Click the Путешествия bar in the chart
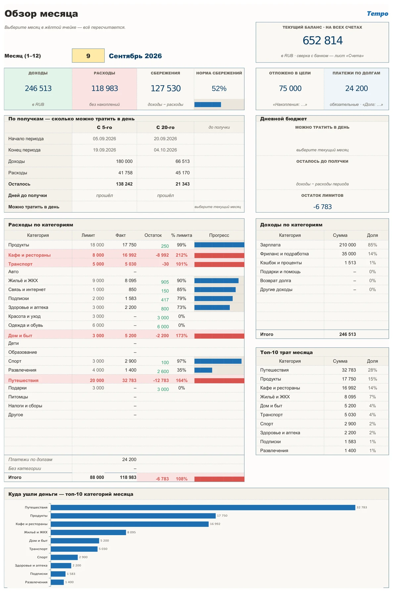The image size is (393, 592). pyautogui.click(x=203, y=507)
